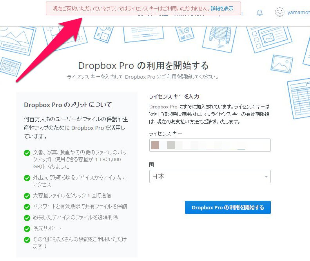Viewport: 310px width, 261px height.
Task: Click the text 優先サポート
Action: 47,228
